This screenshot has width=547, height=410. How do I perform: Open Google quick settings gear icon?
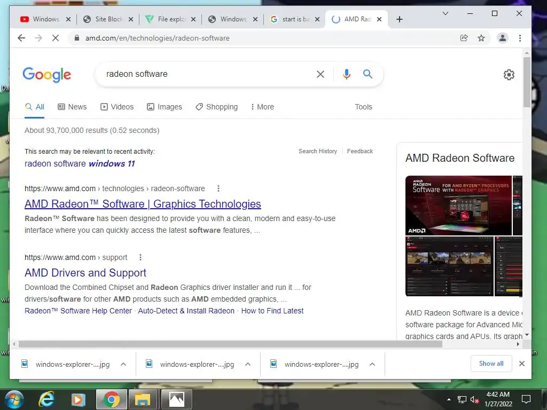pos(509,74)
